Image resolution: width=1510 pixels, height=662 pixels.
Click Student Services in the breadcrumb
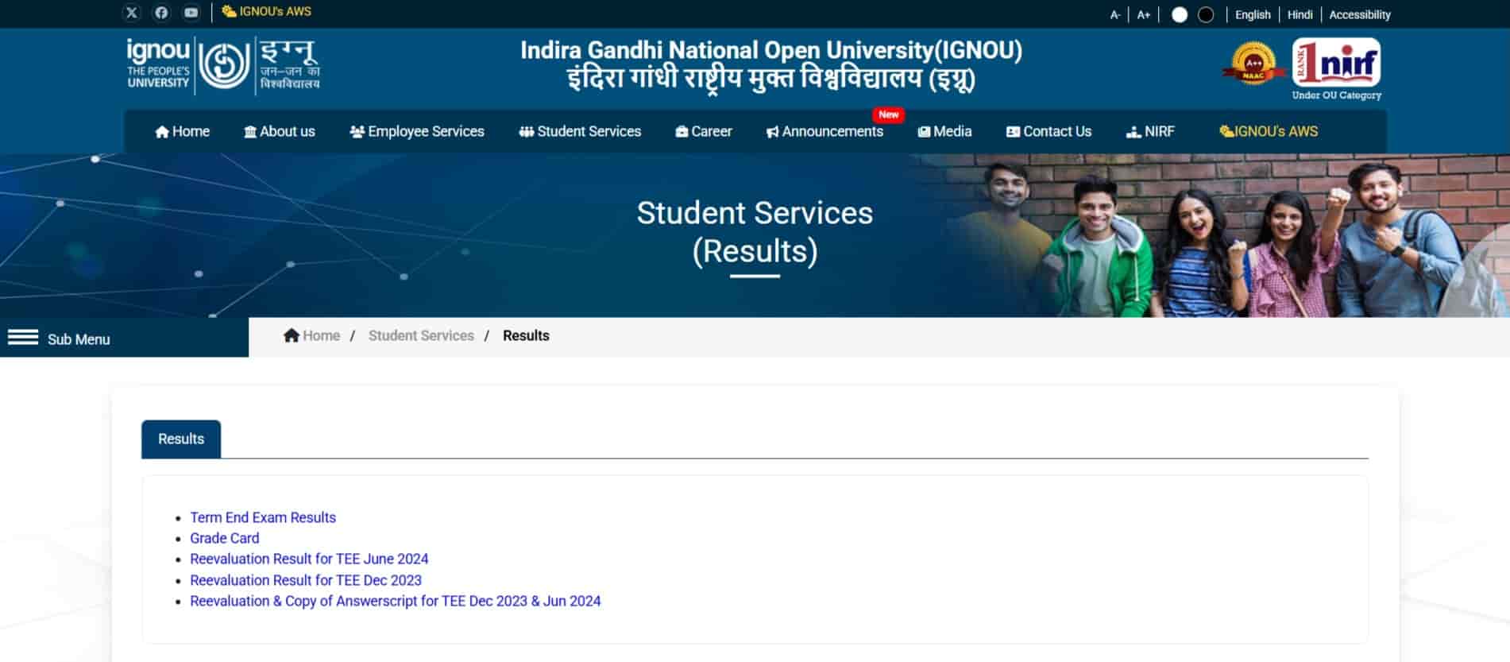tap(421, 335)
